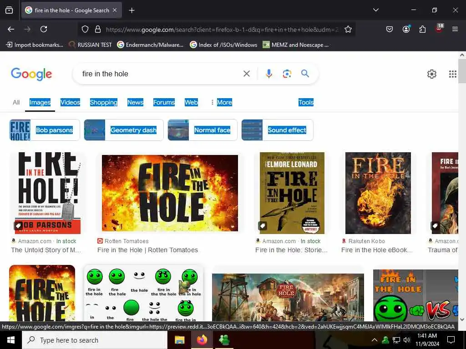466x349 pixels.
Task: Click 'Fire in the Hole: Storie...' title
Action: [x=291, y=250]
